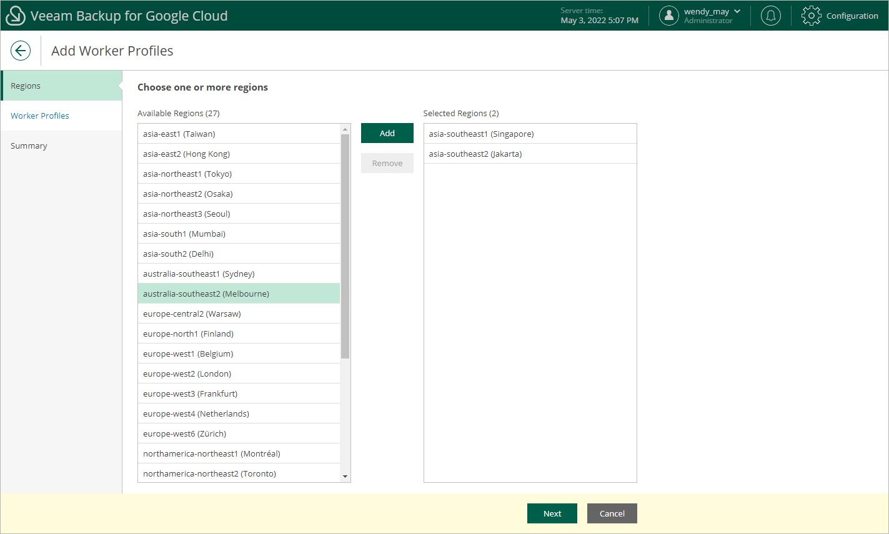Image resolution: width=889 pixels, height=534 pixels.
Task: Cancel the Add Worker Profiles wizard
Action: point(612,513)
